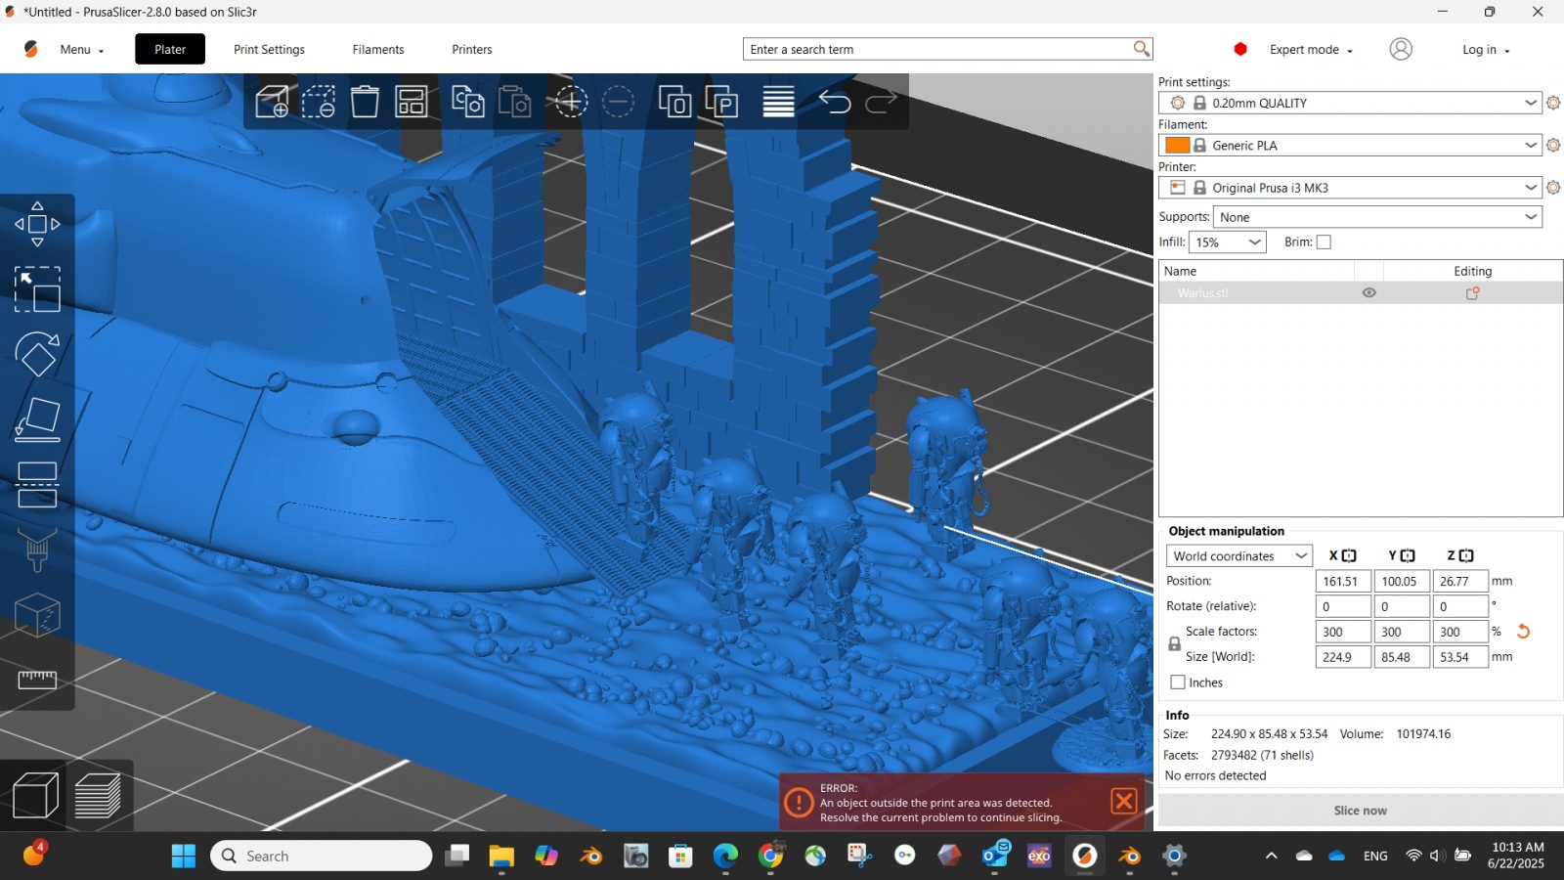Screen dimensions: 1564x880
Task: Select the Rotate tool
Action: (37, 354)
